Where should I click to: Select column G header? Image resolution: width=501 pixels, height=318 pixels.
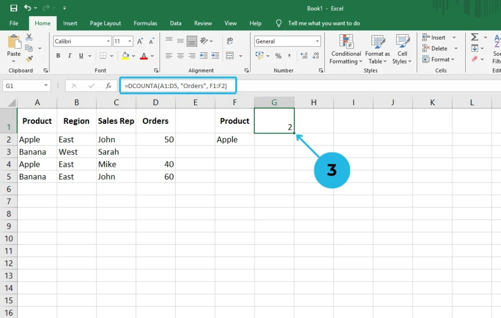click(274, 102)
